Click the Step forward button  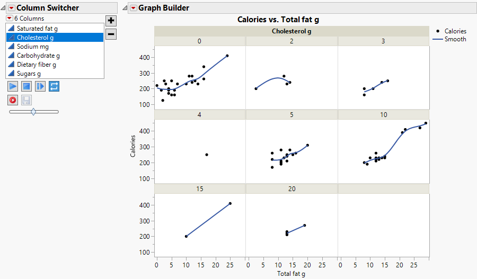40,86
